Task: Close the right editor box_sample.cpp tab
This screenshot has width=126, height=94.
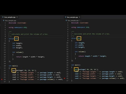Action: (80, 17)
